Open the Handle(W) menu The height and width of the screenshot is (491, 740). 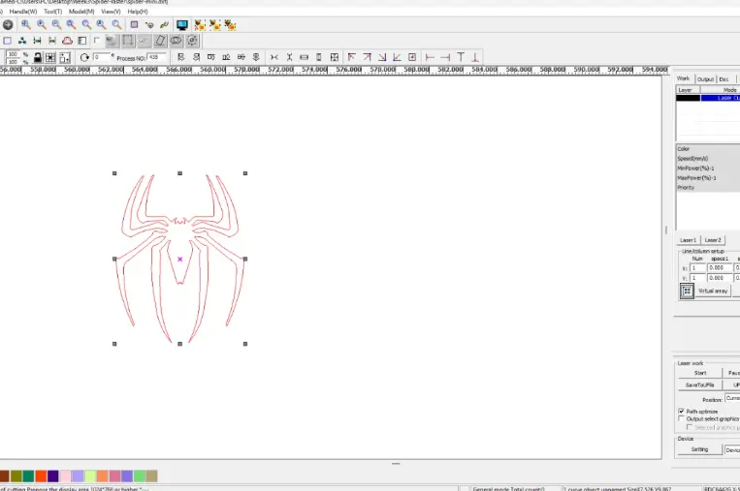click(23, 12)
